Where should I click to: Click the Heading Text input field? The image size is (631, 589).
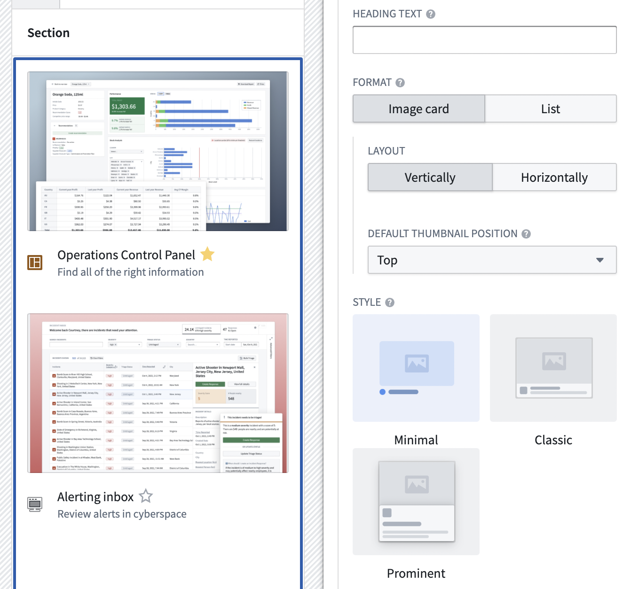(x=485, y=40)
